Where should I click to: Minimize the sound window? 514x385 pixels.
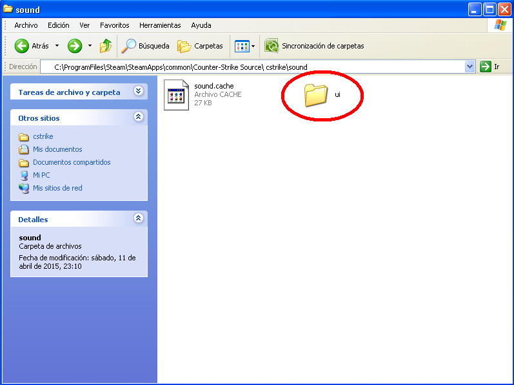[474, 10]
